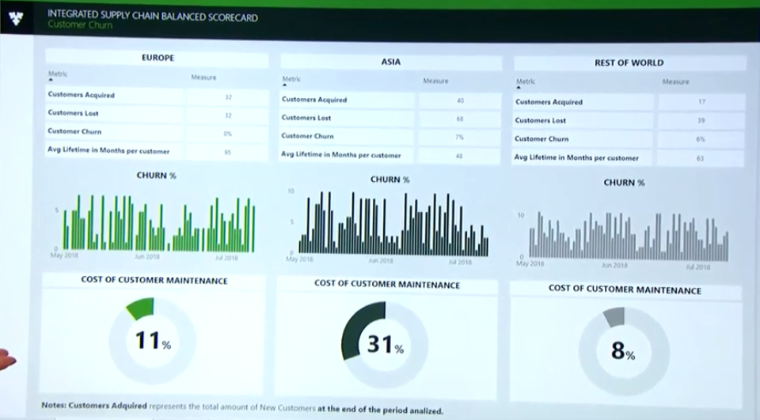Click the green Europe churn bar chart
The image size is (760, 420).
(158, 224)
